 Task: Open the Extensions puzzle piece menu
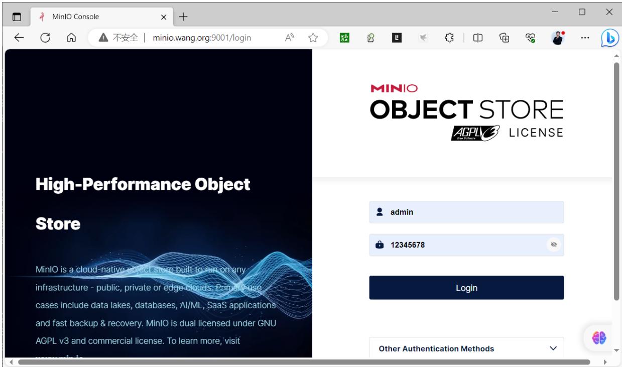click(450, 38)
